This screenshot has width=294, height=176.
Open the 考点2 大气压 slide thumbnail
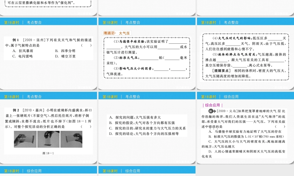147,54
